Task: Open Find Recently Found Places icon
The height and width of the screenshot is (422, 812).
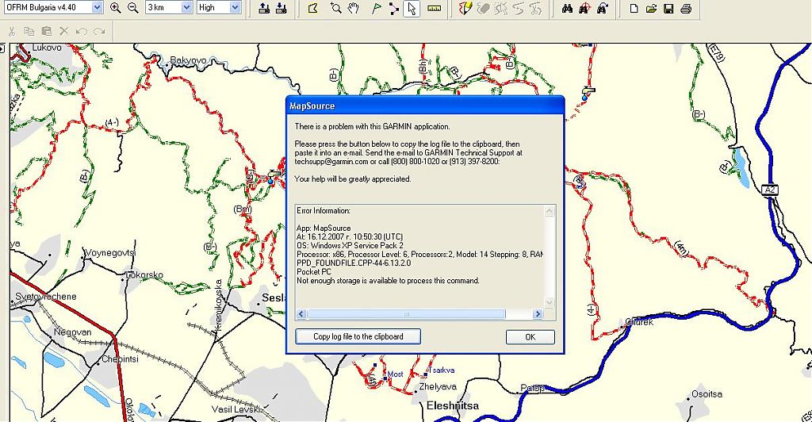Action: click(603, 8)
